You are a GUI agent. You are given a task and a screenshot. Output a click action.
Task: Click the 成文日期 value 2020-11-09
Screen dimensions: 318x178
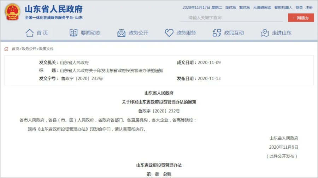pyautogui.click(x=209, y=63)
